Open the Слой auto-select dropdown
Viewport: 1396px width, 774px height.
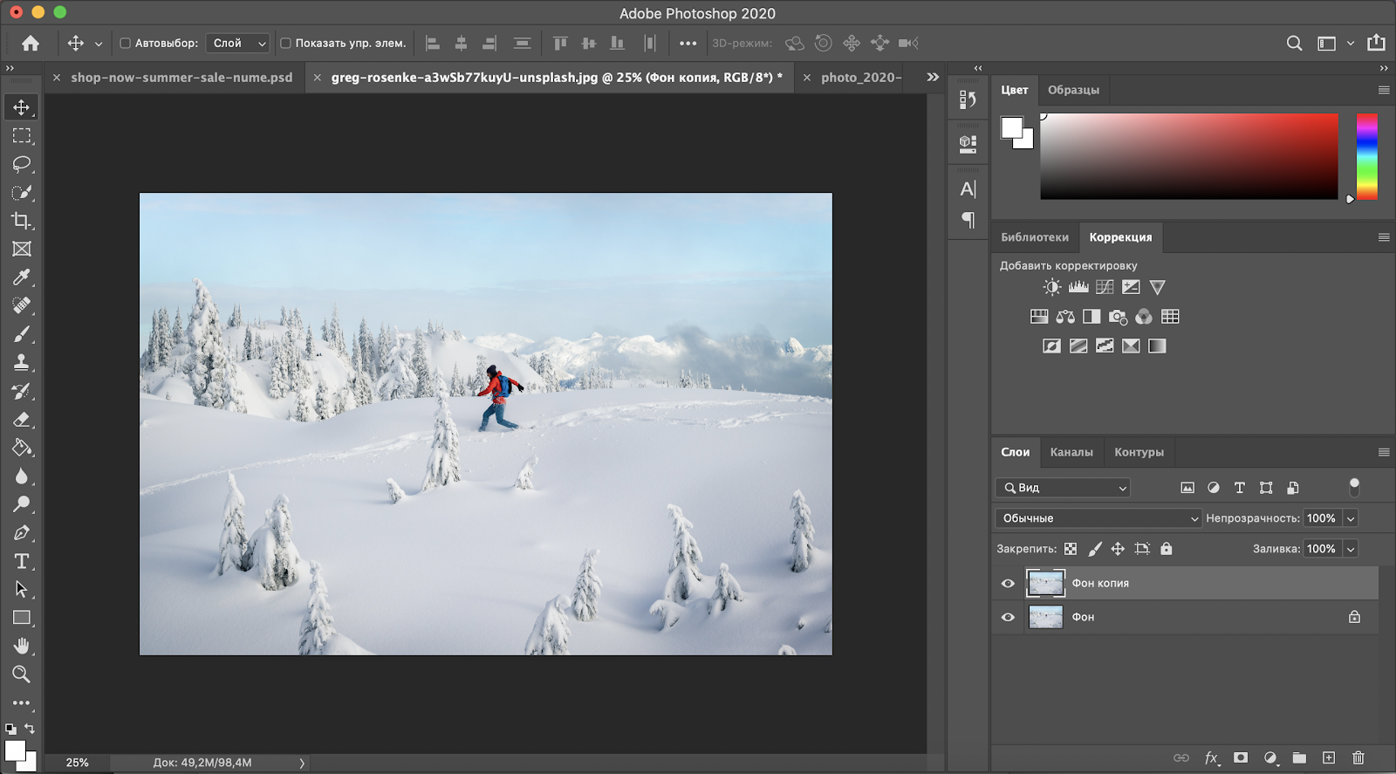[238, 43]
